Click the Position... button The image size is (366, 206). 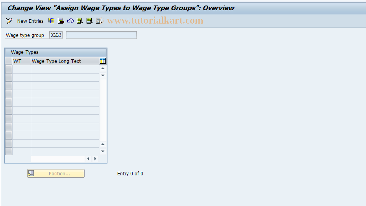click(56, 173)
